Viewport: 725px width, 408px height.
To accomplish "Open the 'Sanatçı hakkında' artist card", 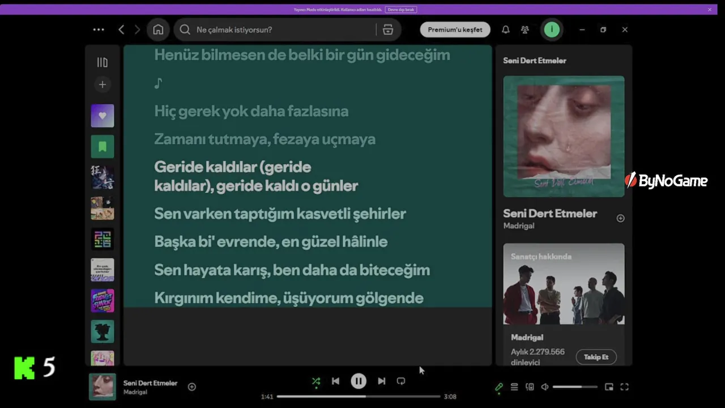I will coord(564,304).
